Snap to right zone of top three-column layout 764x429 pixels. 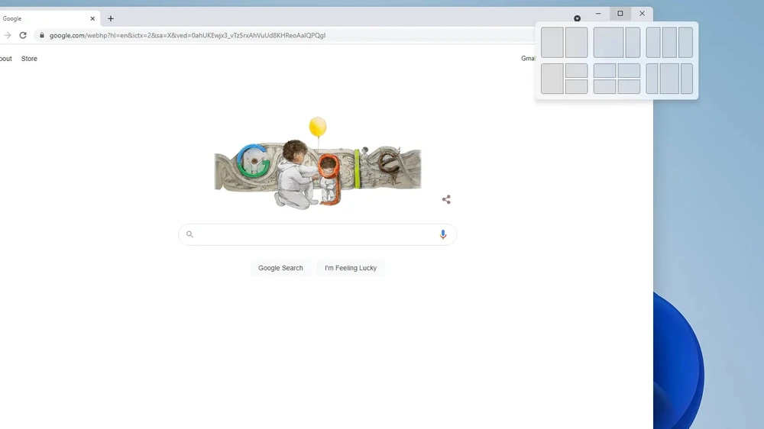tap(685, 42)
